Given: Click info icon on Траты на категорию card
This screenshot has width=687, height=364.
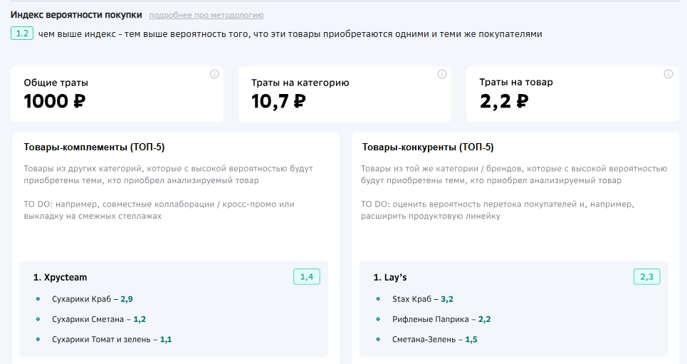Looking at the screenshot, I should (x=441, y=74).
